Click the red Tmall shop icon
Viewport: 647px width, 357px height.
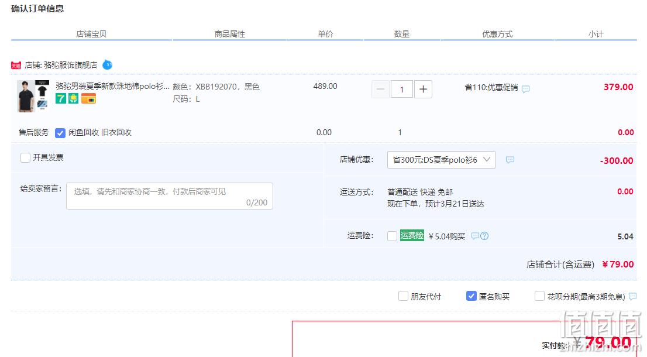click(x=16, y=65)
